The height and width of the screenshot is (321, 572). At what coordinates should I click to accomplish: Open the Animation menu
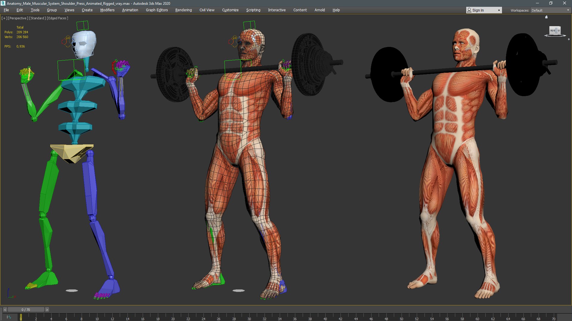point(130,10)
